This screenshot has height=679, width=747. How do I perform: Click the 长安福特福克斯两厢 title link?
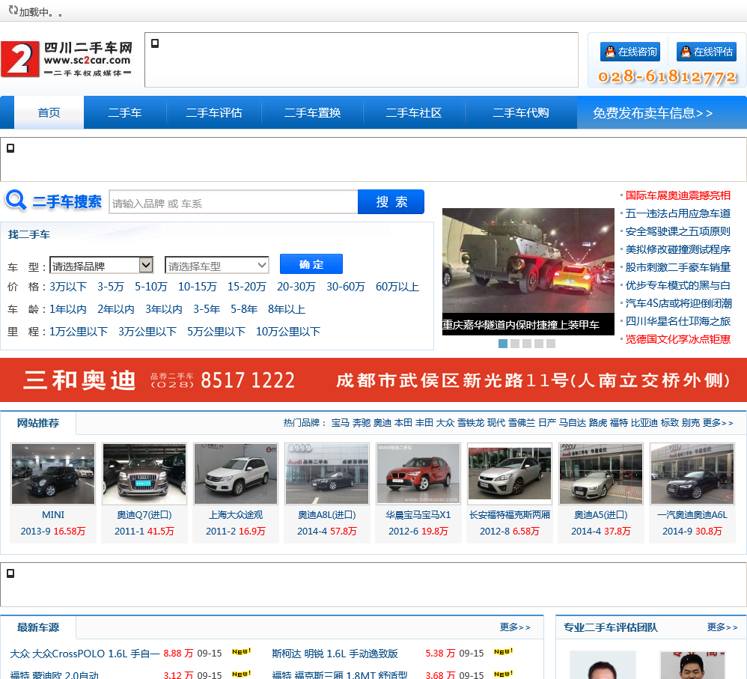point(509,515)
